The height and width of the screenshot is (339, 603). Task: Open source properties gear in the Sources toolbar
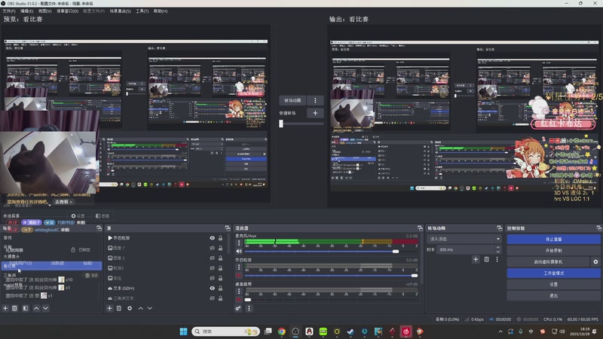[130, 308]
